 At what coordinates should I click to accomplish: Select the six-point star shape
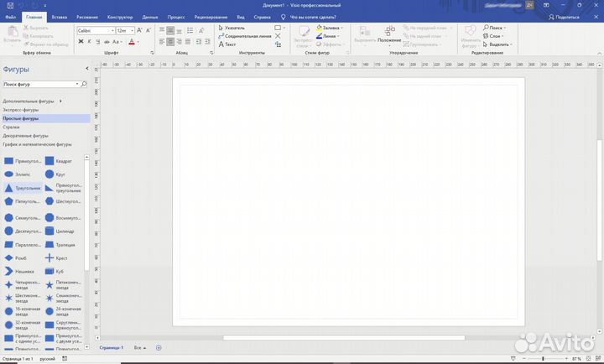23,298
